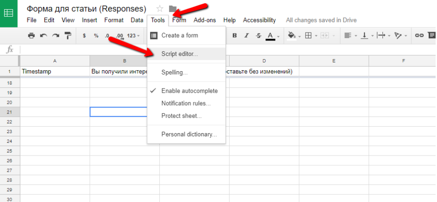Format as percent button

click(x=96, y=35)
